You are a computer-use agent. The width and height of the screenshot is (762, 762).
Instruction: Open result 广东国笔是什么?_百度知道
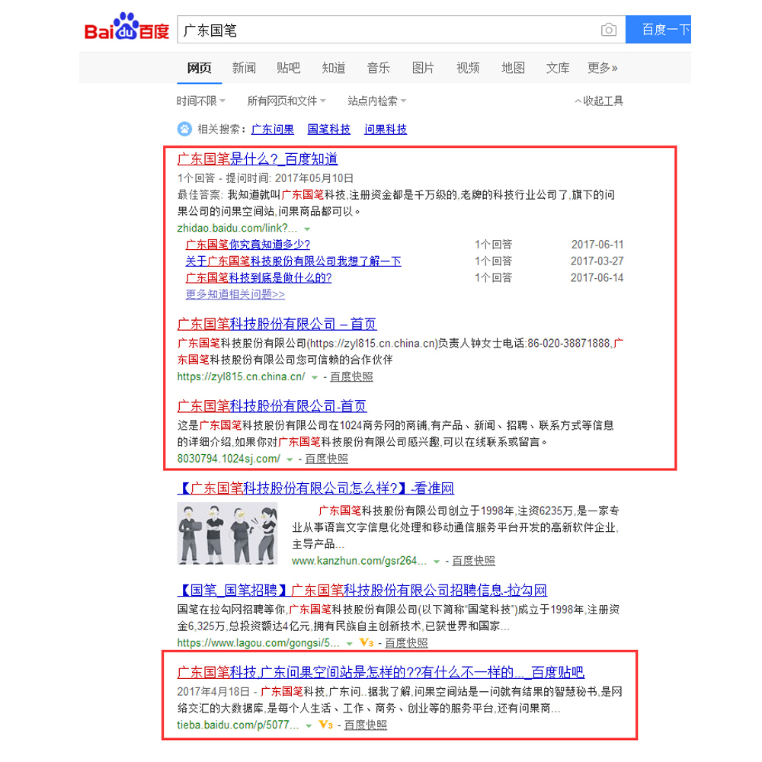click(258, 159)
